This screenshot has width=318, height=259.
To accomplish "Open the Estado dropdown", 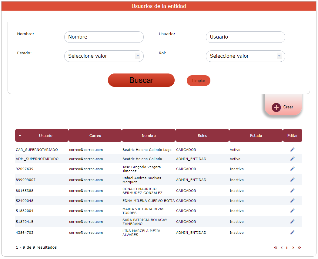I will click(x=104, y=56).
